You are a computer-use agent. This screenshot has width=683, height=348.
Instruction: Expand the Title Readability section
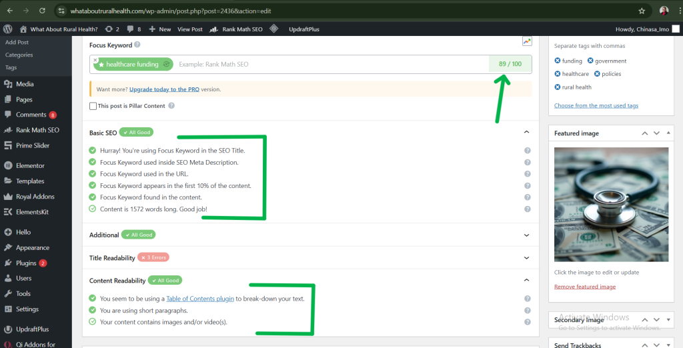(527, 257)
